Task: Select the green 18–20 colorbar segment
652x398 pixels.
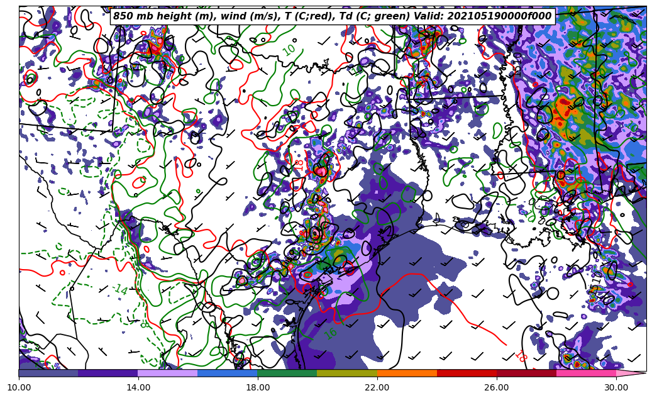Action: click(287, 373)
